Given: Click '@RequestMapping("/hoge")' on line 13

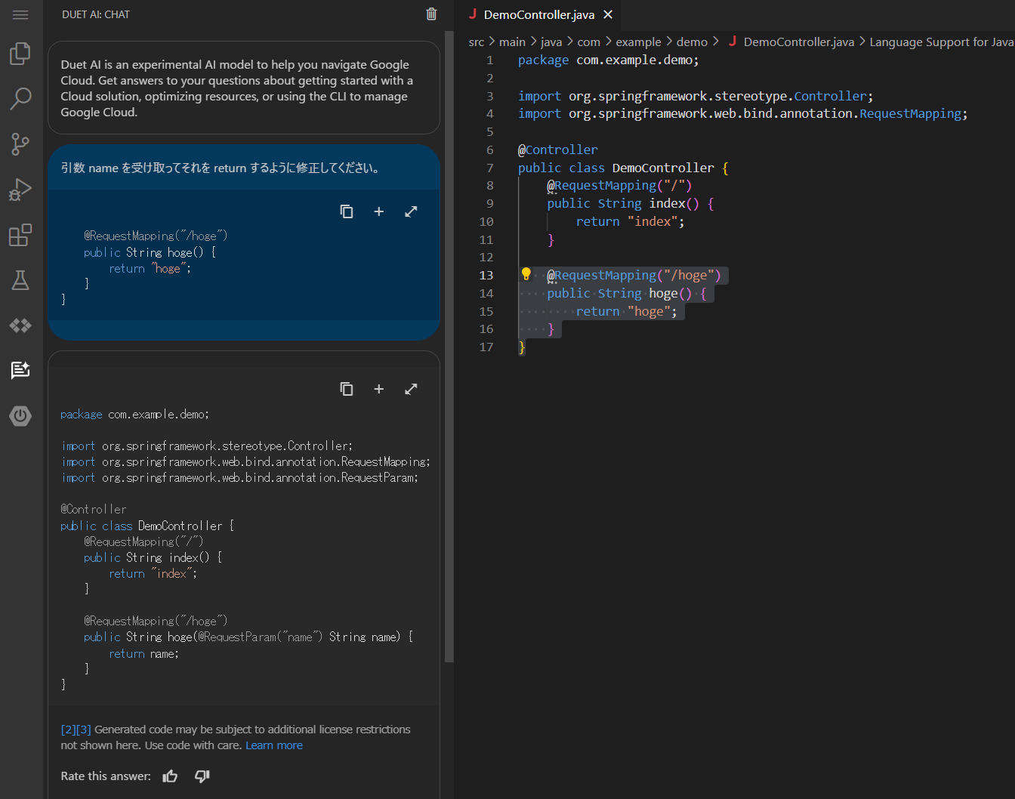Looking at the screenshot, I should [x=634, y=275].
